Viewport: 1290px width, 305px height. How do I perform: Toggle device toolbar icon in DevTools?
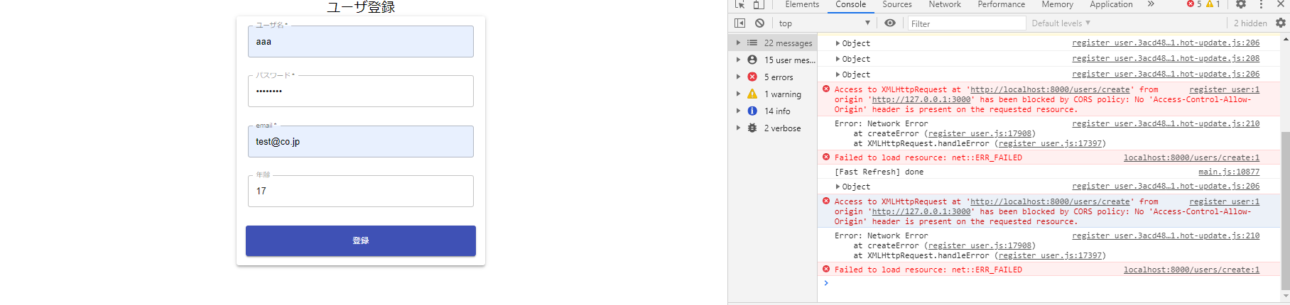pos(759,4)
